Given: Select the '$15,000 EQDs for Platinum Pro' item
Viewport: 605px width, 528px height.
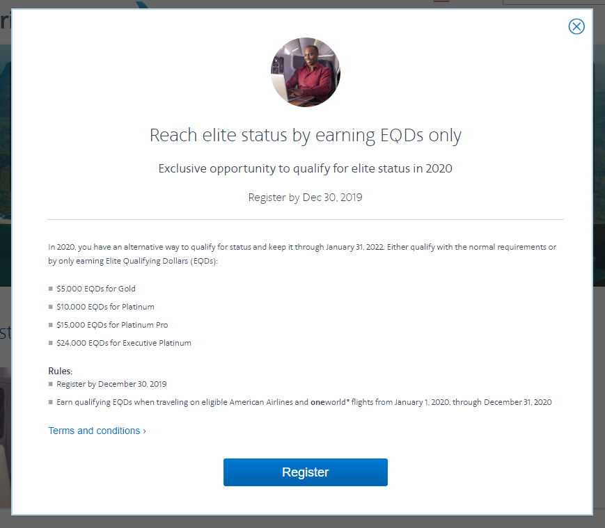Looking at the screenshot, I should [112, 325].
